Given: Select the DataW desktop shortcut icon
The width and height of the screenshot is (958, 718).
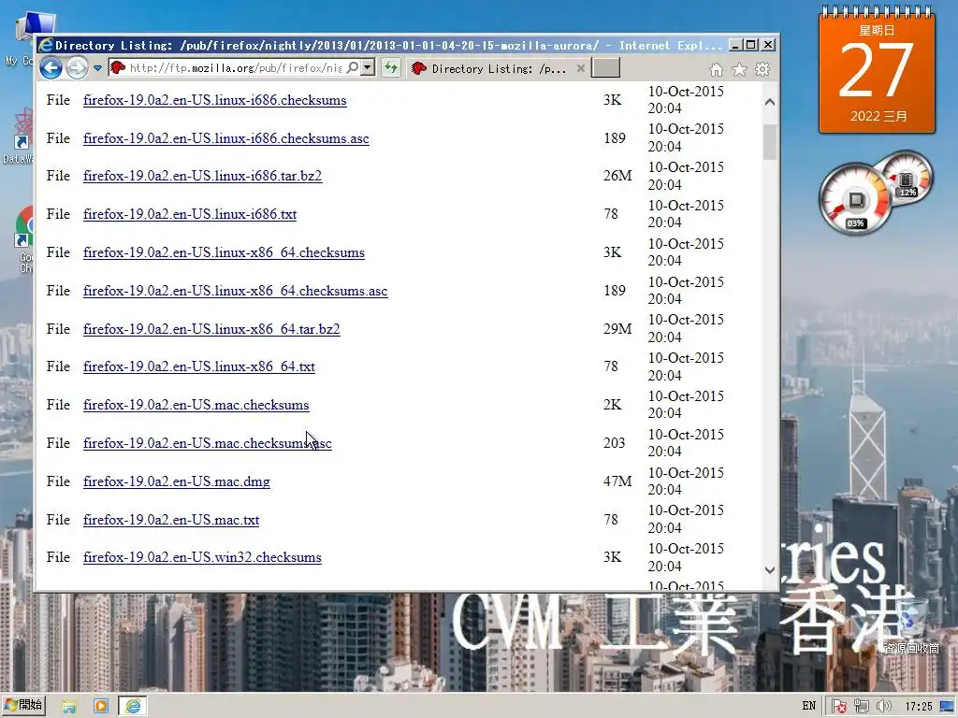Looking at the screenshot, I should coord(19,137).
